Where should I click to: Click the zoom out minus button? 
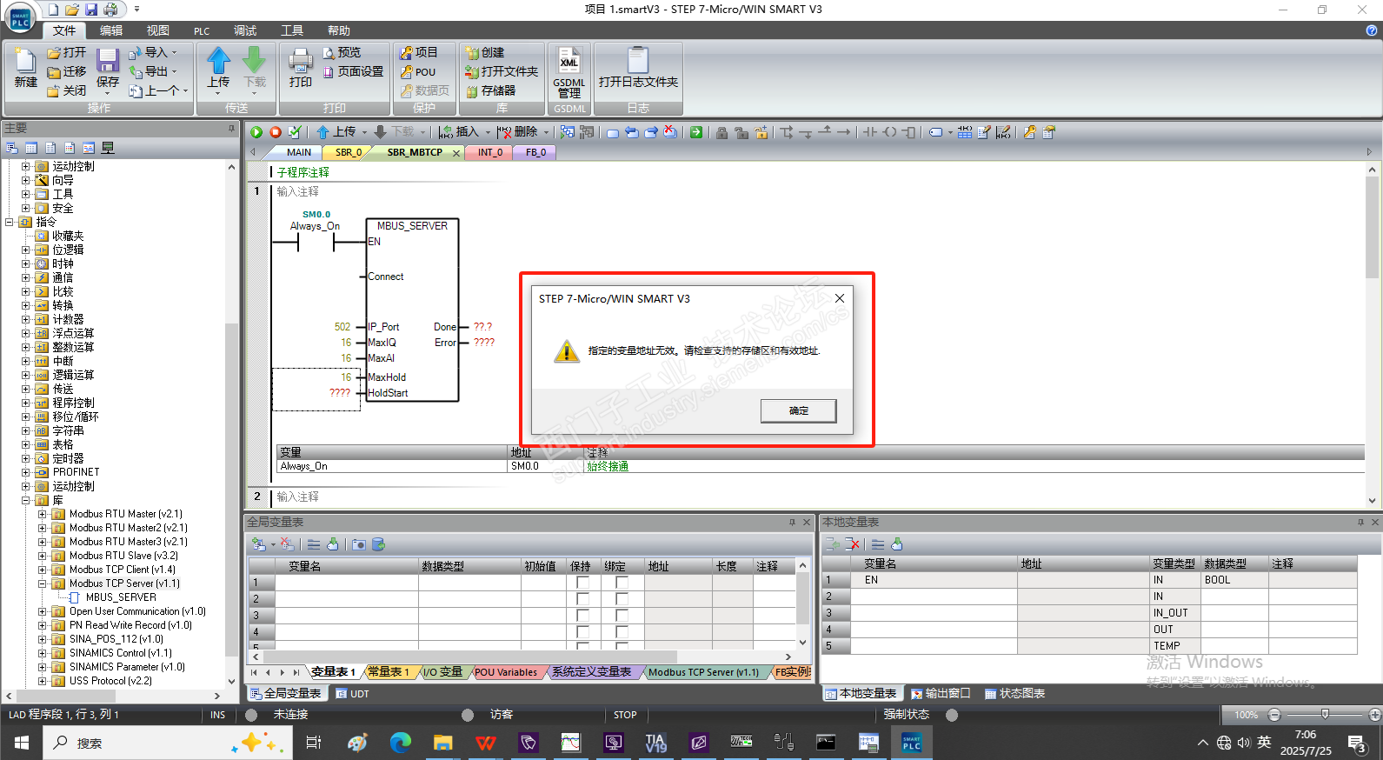point(1274,714)
